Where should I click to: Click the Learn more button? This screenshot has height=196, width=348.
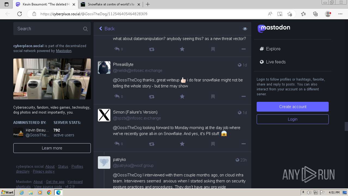click(x=52, y=148)
